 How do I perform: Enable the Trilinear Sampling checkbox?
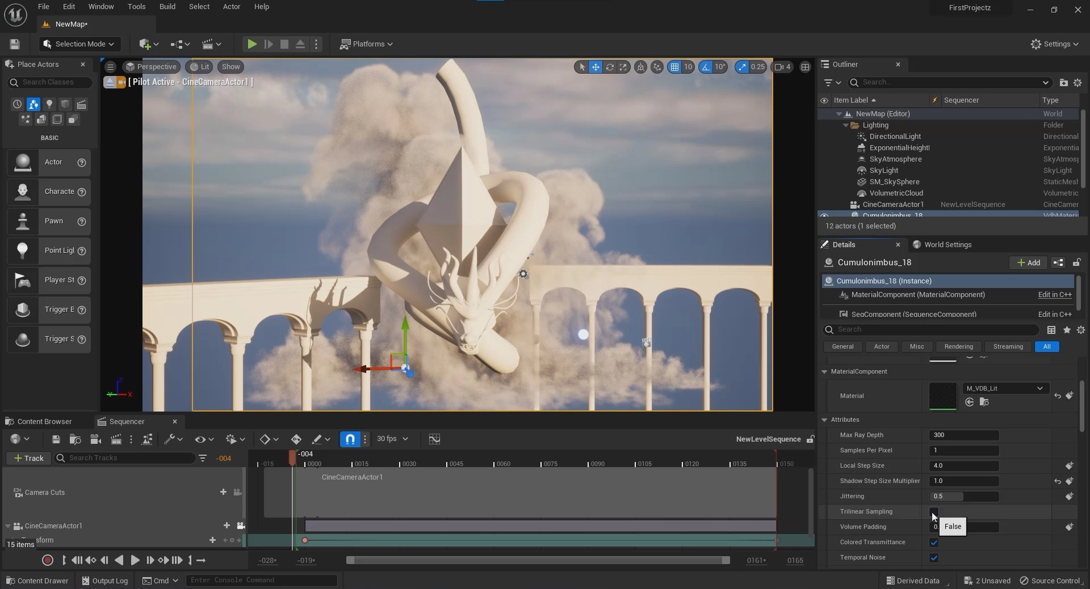[933, 511]
